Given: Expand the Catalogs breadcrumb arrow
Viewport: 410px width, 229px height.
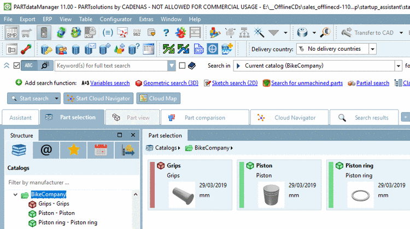Looking at the screenshot, I should point(179,148).
